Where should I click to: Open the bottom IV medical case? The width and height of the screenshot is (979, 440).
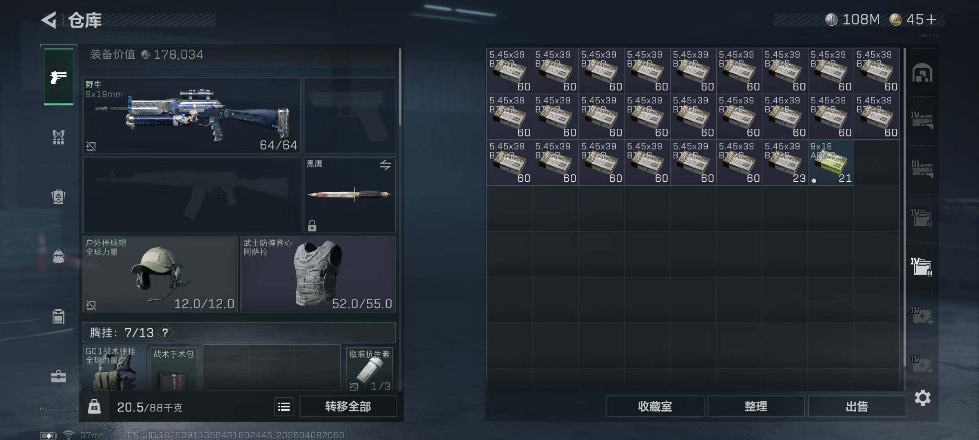(921, 364)
